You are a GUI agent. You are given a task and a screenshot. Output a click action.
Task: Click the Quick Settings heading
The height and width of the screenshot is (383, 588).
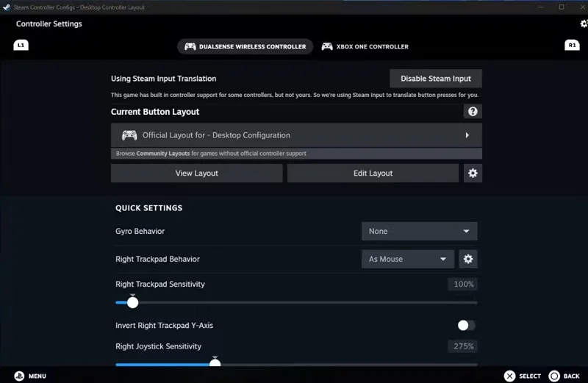[x=149, y=208]
